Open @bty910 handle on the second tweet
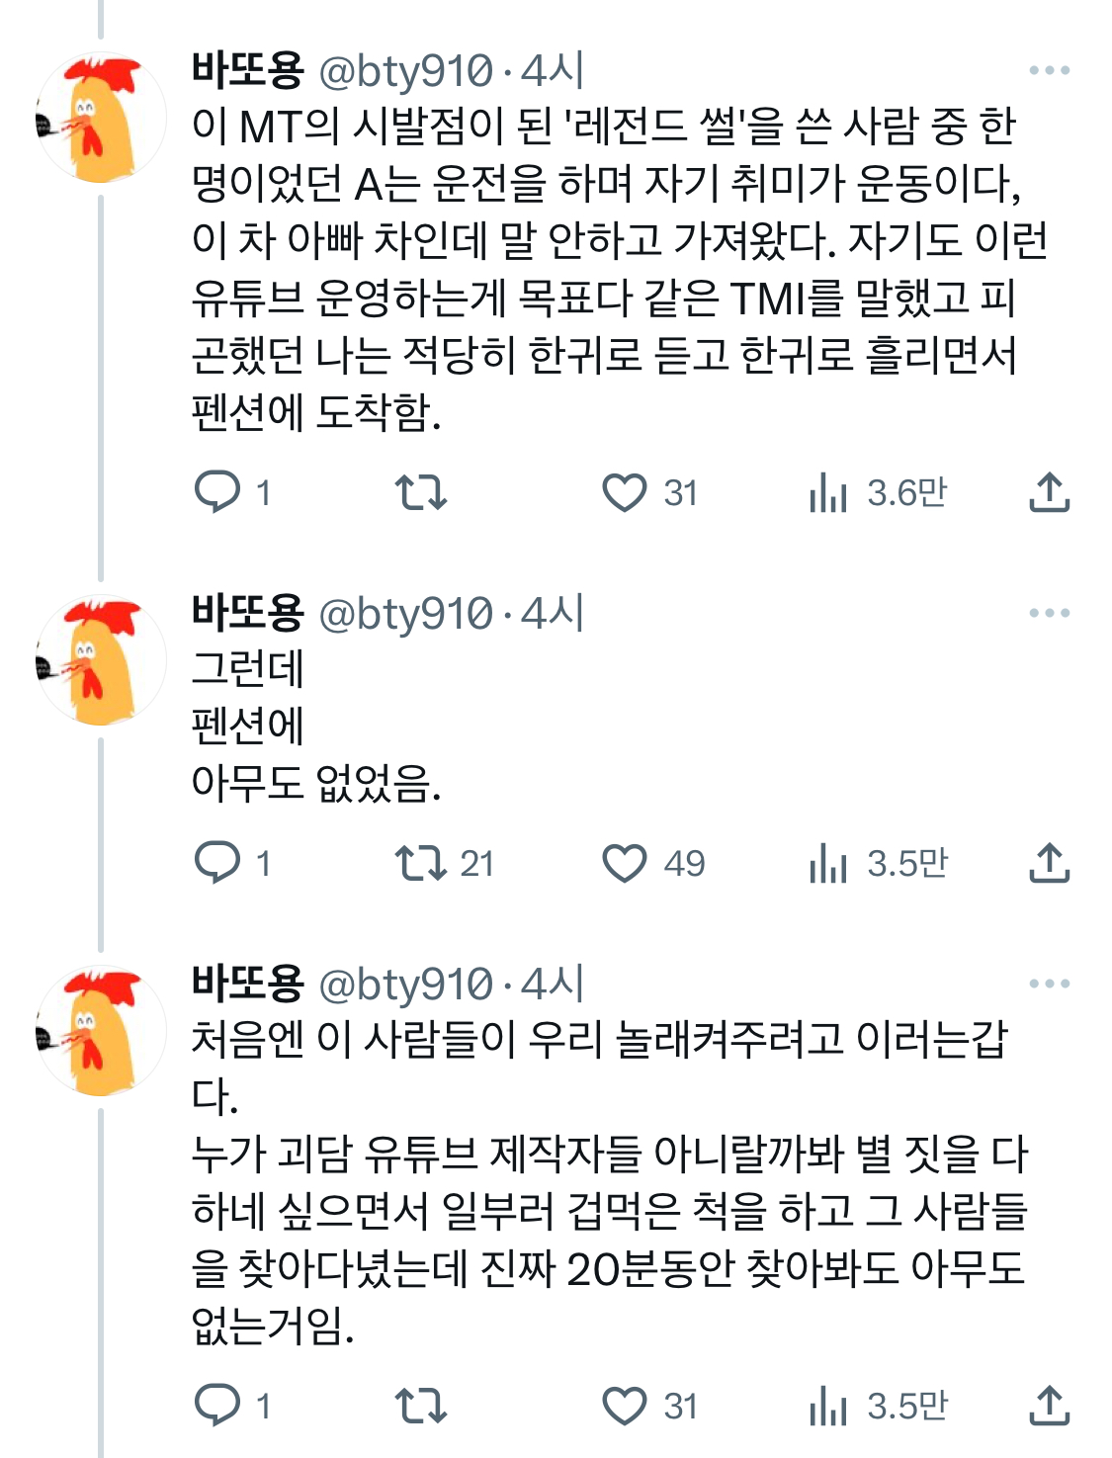 [x=405, y=614]
